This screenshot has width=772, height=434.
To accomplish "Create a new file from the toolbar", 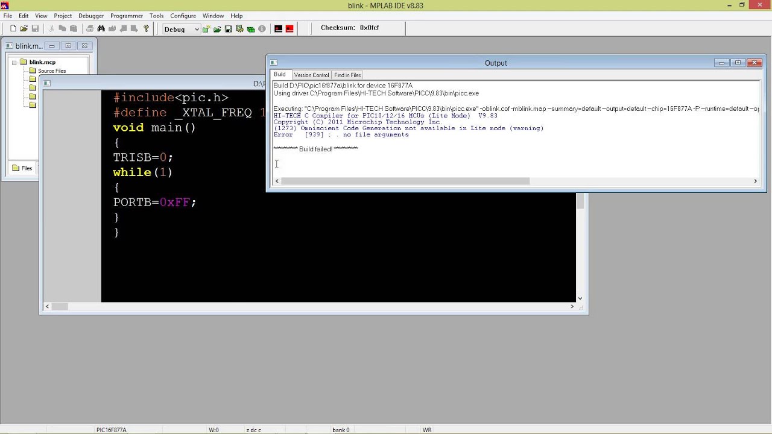I will pos(13,28).
